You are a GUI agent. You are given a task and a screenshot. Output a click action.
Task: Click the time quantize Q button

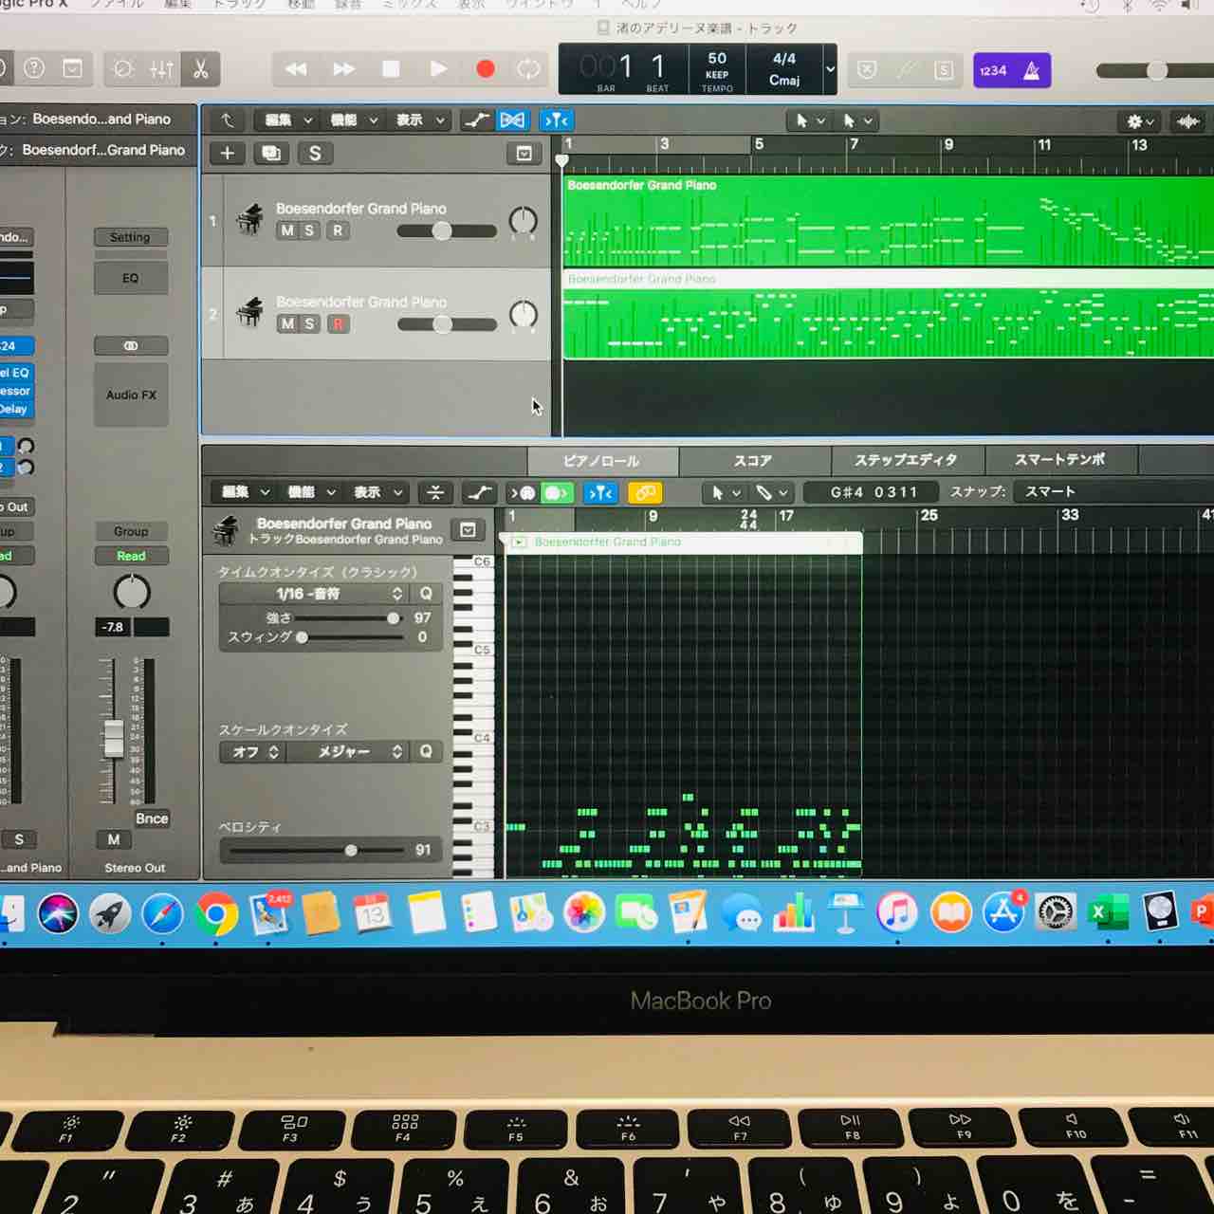pos(426,594)
